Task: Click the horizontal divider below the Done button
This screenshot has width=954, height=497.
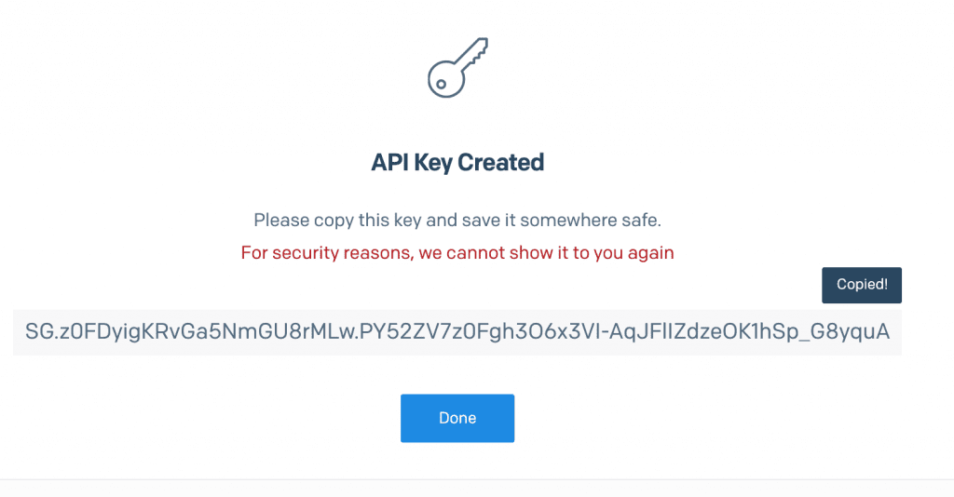Action: 476,479
